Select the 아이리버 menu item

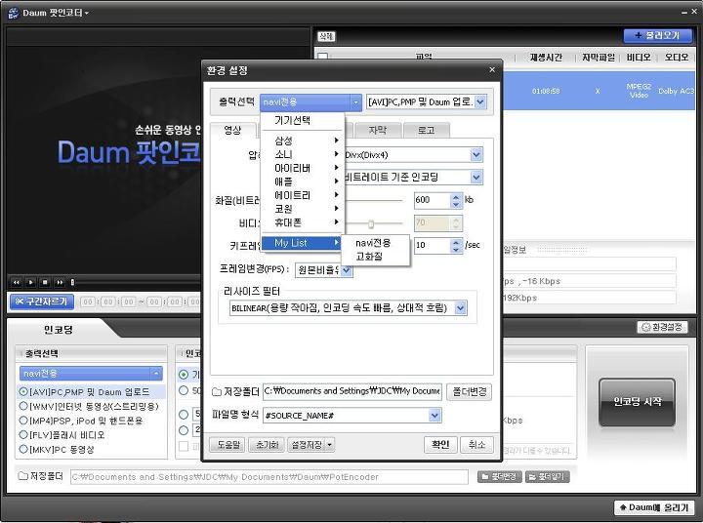(303, 168)
